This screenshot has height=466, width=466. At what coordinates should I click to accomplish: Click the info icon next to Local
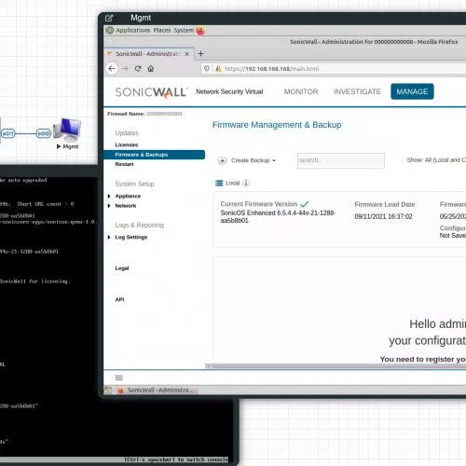(246, 183)
